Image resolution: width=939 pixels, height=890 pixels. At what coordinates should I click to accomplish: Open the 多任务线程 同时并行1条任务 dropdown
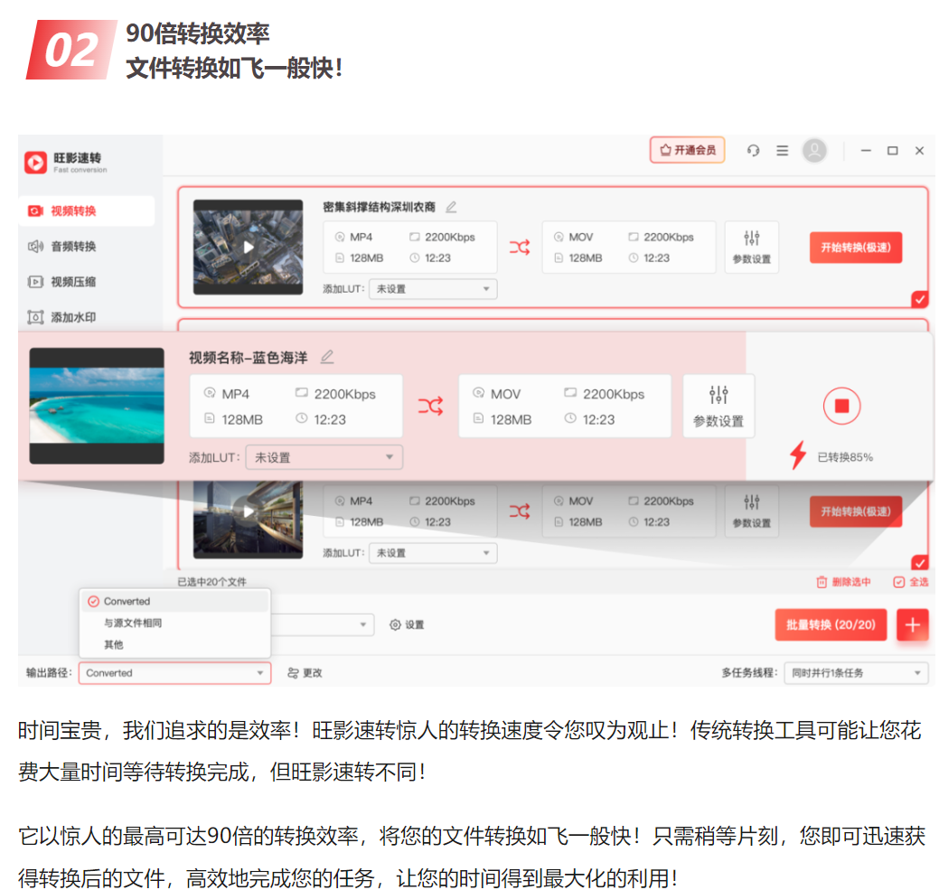tap(856, 673)
